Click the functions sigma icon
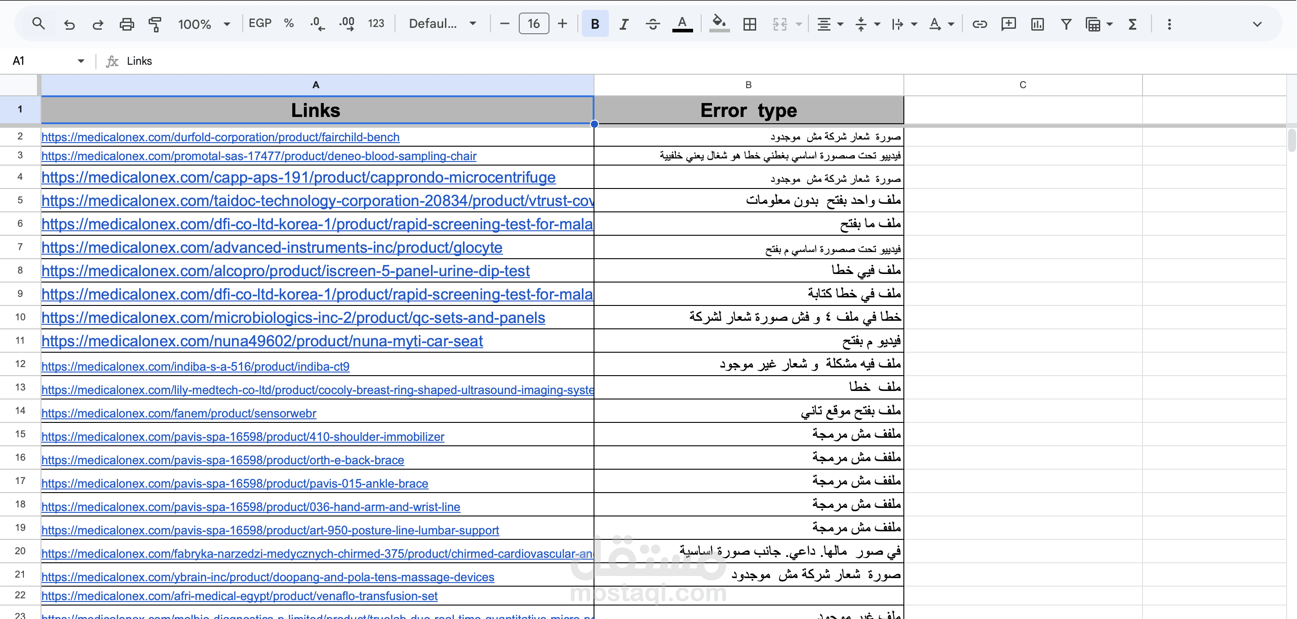This screenshot has height=619, width=1297. click(x=1132, y=24)
